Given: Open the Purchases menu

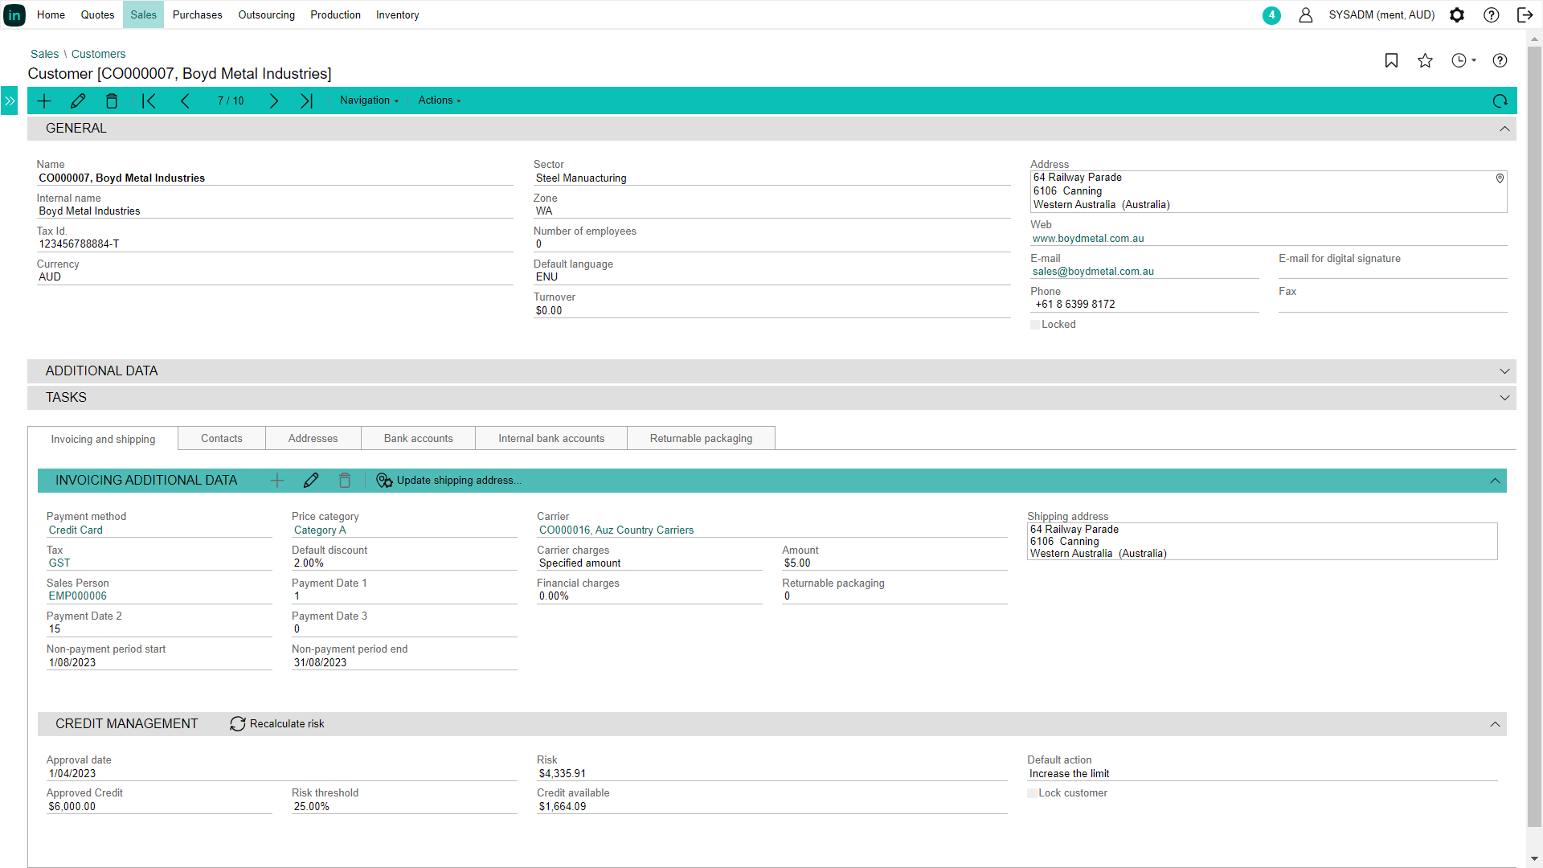Looking at the screenshot, I should click(x=197, y=14).
